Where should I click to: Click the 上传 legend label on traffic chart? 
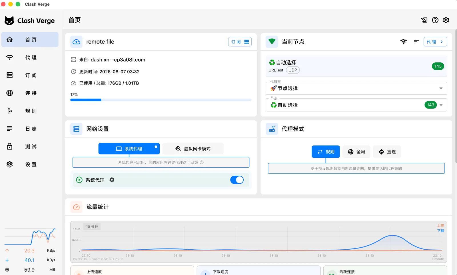click(441, 225)
